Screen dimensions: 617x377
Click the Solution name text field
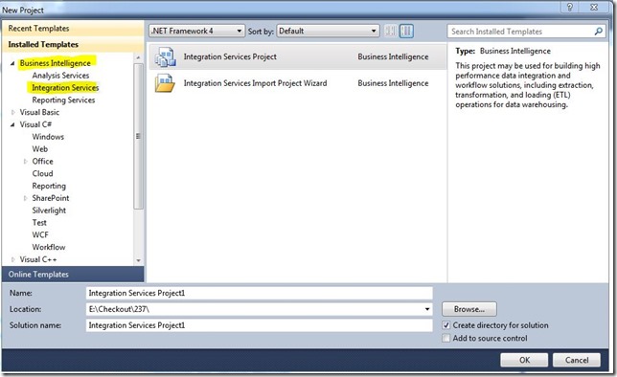(x=259, y=325)
